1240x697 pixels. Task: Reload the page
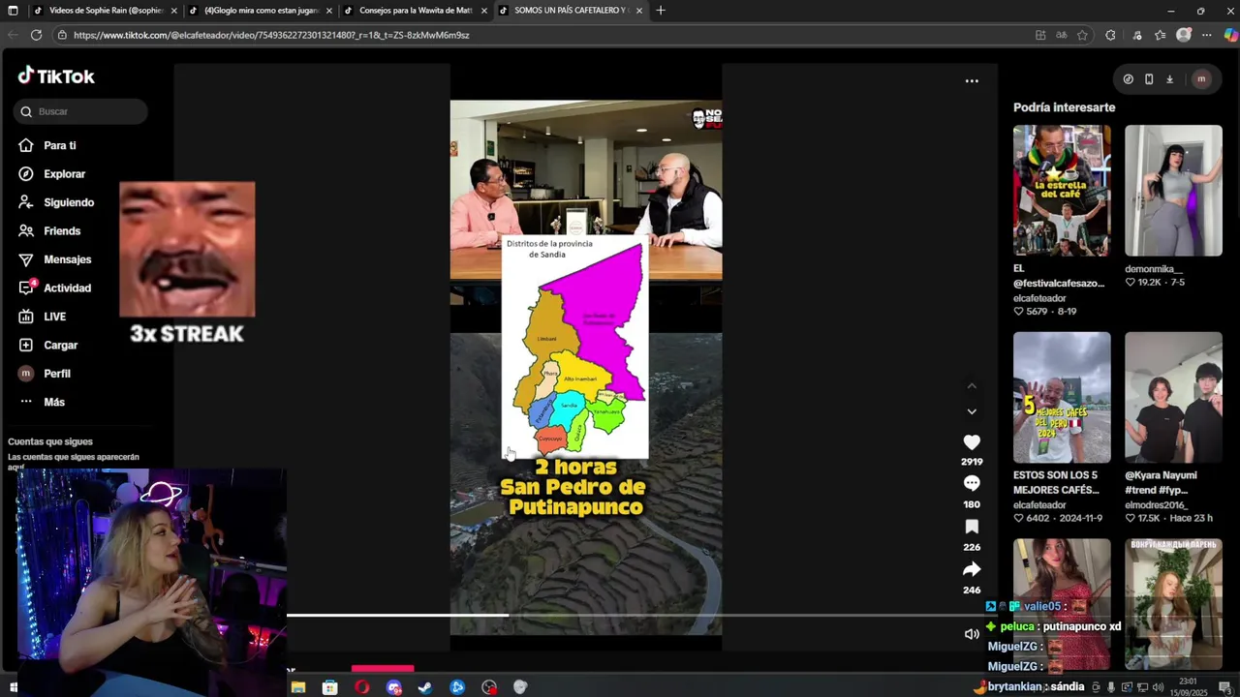click(36, 35)
